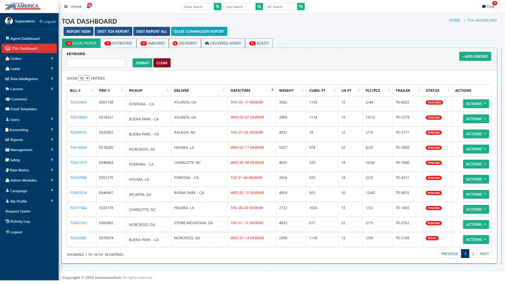The width and height of the screenshot is (505, 284).
Task: Expand the Rate Intelligence menu
Action: 29,79
